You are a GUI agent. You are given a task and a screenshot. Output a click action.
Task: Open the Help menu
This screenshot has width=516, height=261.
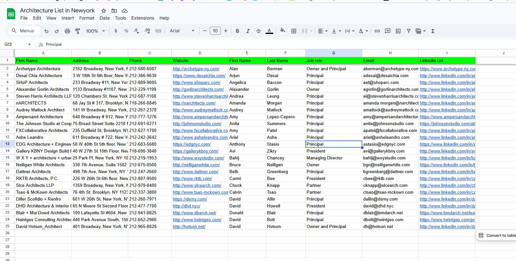(x=164, y=18)
